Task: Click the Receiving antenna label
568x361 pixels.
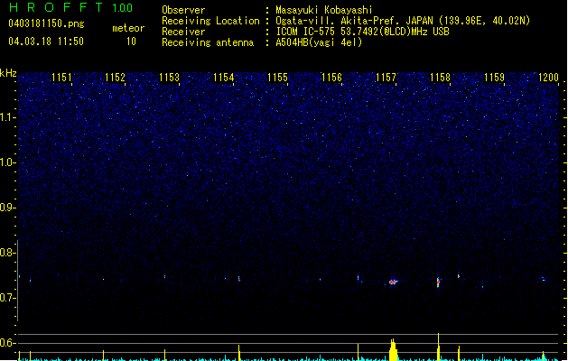Action: (x=208, y=42)
